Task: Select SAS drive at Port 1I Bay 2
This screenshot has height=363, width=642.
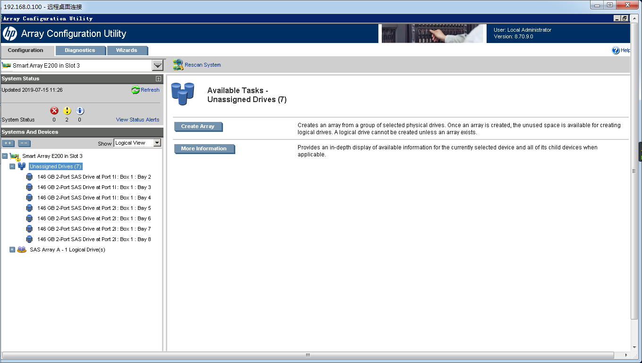Action: [x=94, y=177]
